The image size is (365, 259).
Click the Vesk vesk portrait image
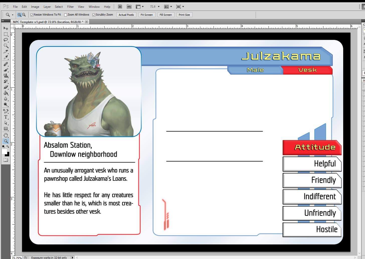[89, 92]
